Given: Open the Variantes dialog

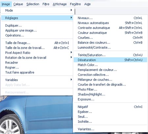Looking at the screenshot, I should click(110, 129).
